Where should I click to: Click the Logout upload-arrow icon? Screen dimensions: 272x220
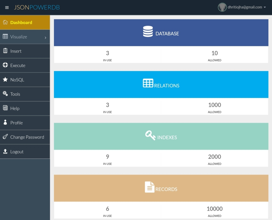pos(5,151)
